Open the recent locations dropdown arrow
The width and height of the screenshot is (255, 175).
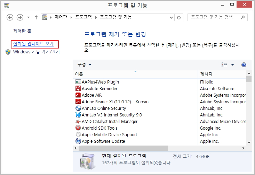28,17
